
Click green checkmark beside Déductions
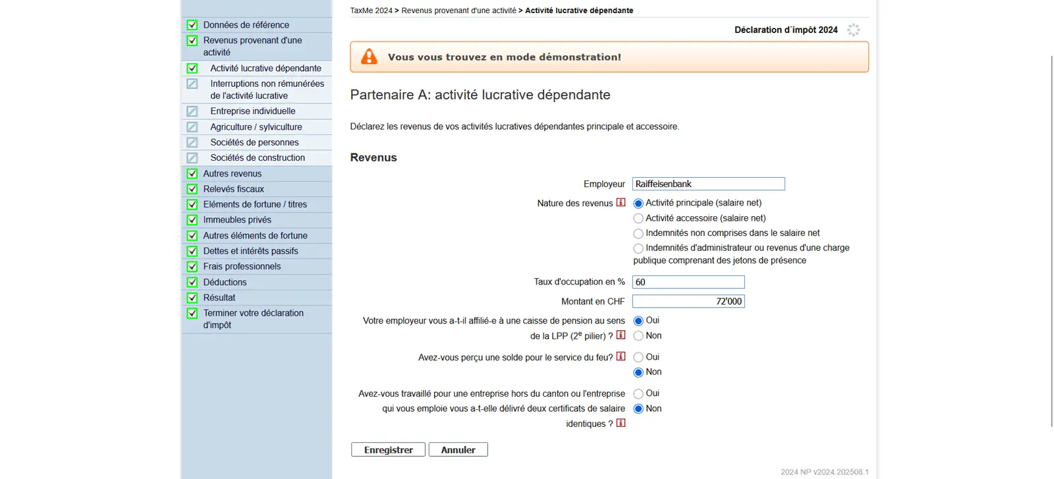point(192,282)
